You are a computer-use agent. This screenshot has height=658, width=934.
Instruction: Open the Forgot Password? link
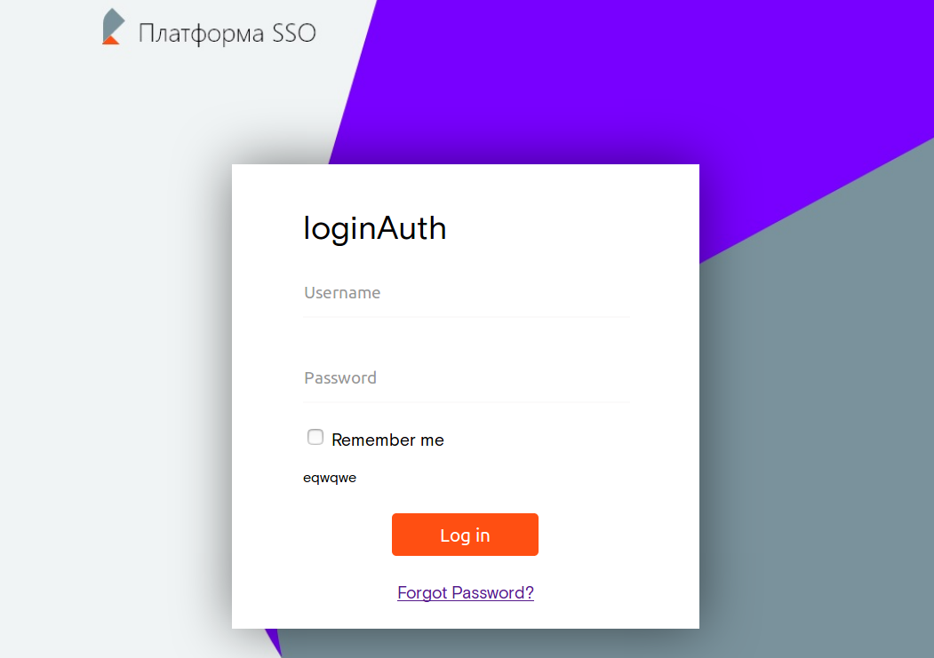tap(466, 593)
